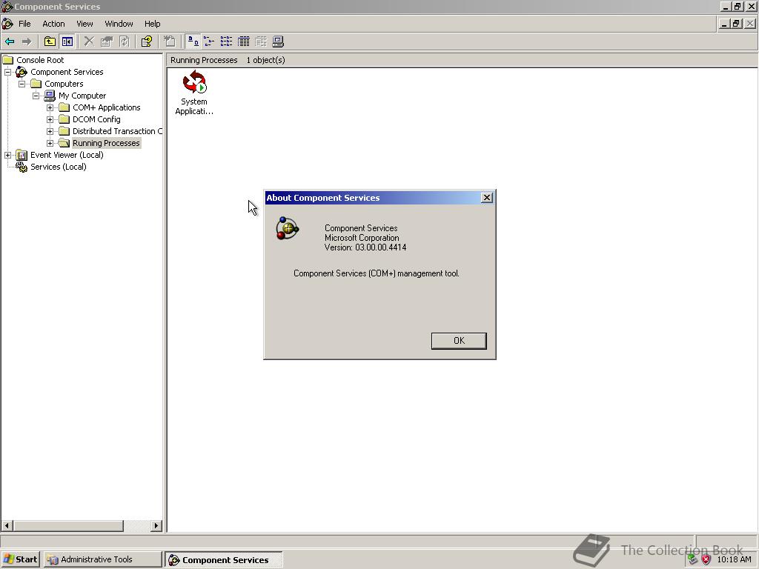Select Component Services tree item
The image size is (759, 569).
click(67, 72)
